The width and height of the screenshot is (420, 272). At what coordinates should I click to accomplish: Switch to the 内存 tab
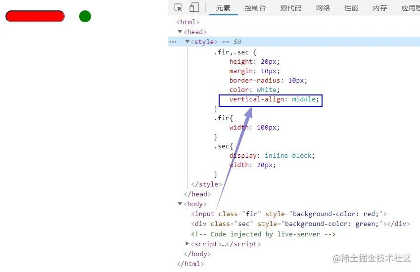380,8
